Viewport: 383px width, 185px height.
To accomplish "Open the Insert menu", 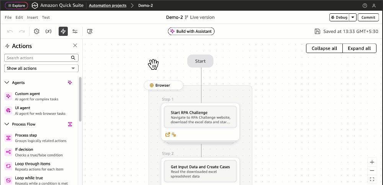I will click(x=33, y=17).
